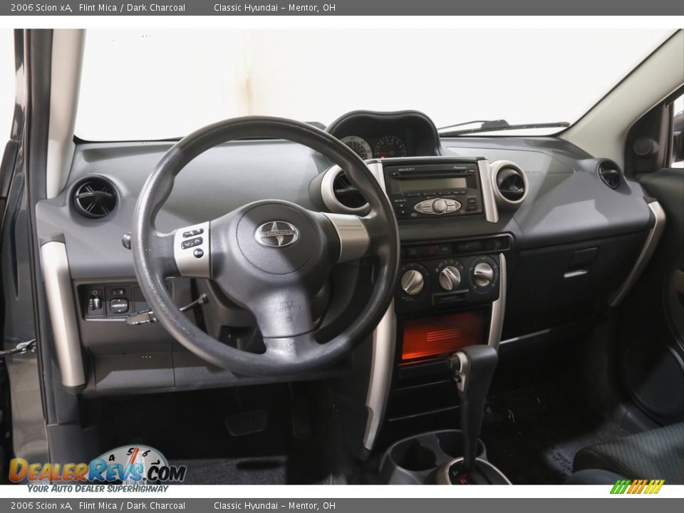Toggle the rear defrost button below the stereo

pyautogui.click(x=463, y=249)
